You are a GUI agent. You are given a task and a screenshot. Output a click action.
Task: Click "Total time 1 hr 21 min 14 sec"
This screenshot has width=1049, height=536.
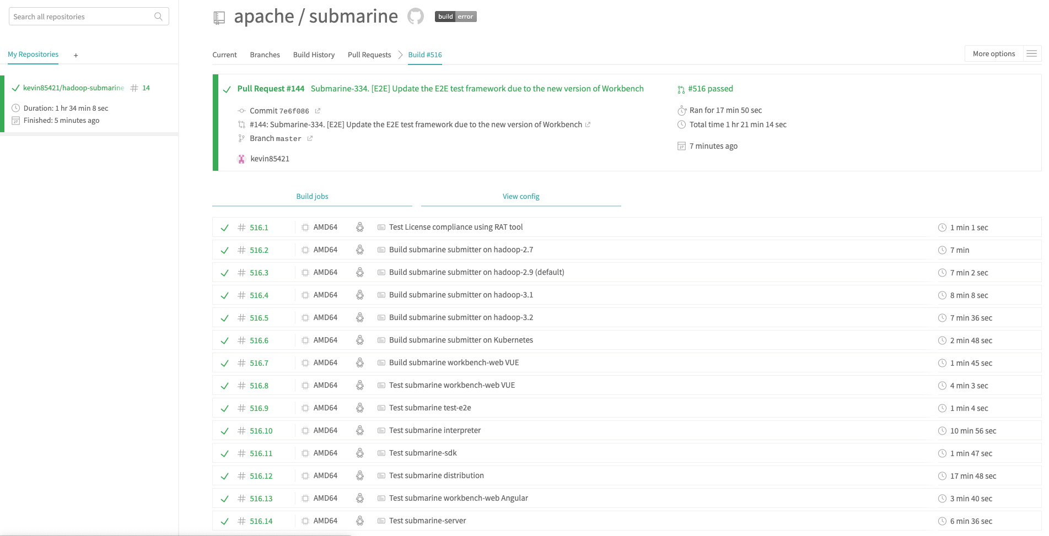(x=738, y=124)
